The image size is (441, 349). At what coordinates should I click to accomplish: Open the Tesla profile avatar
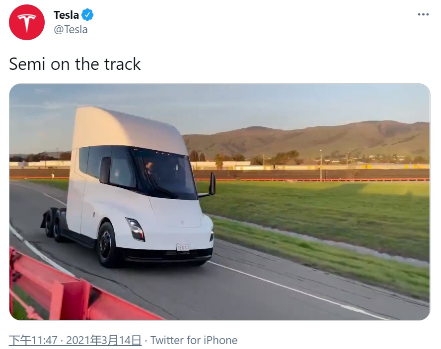(x=27, y=22)
